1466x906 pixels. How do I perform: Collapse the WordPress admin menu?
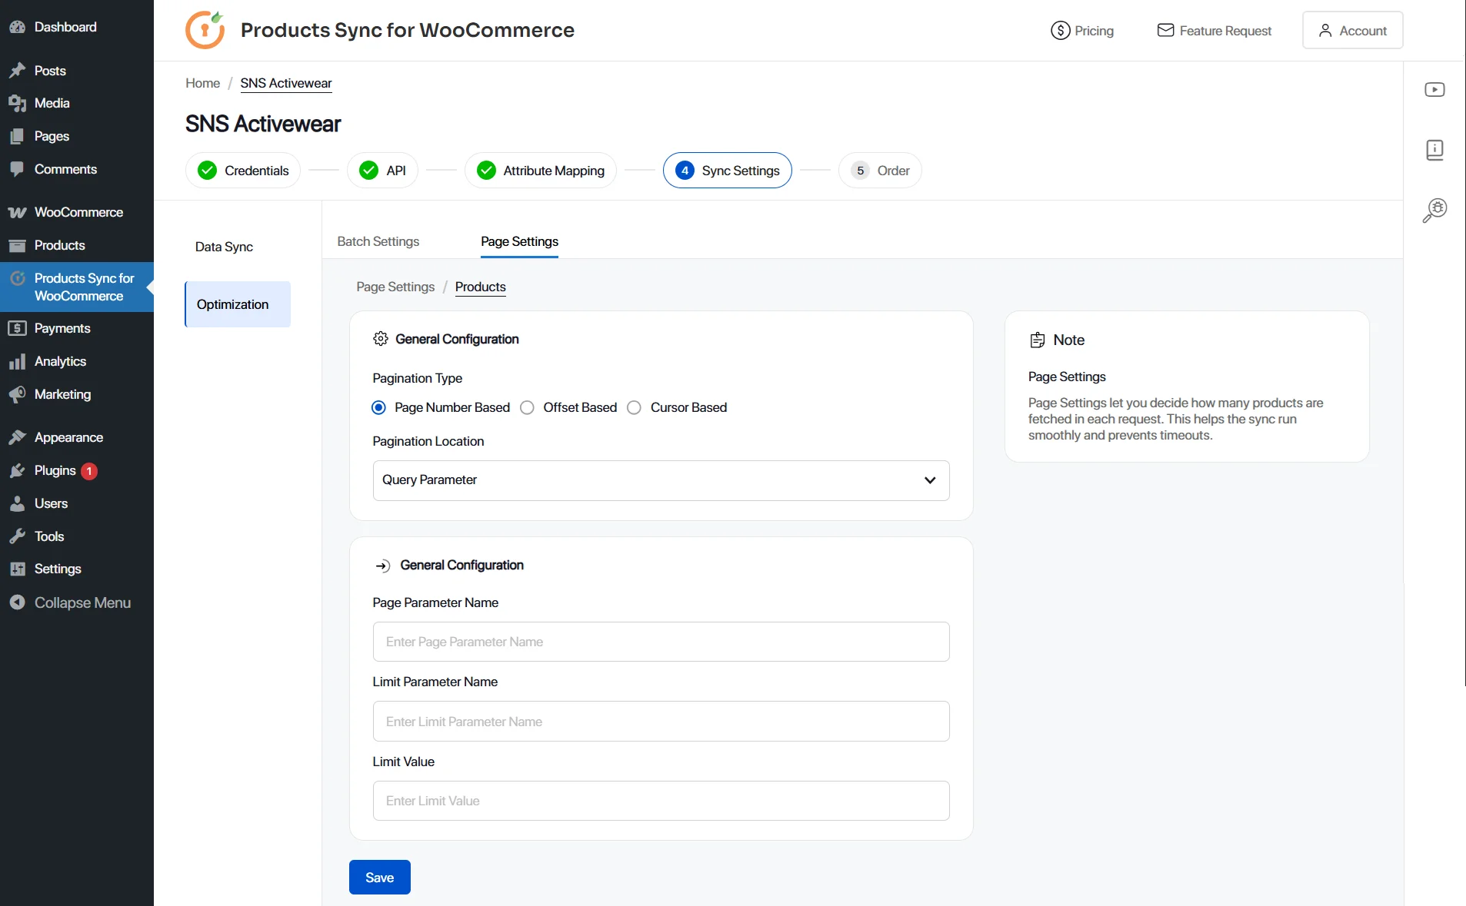72,602
